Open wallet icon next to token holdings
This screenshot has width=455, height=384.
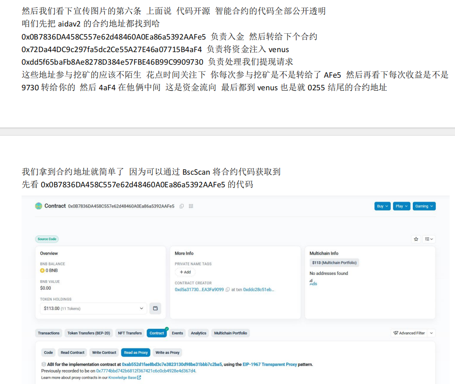[x=155, y=309]
